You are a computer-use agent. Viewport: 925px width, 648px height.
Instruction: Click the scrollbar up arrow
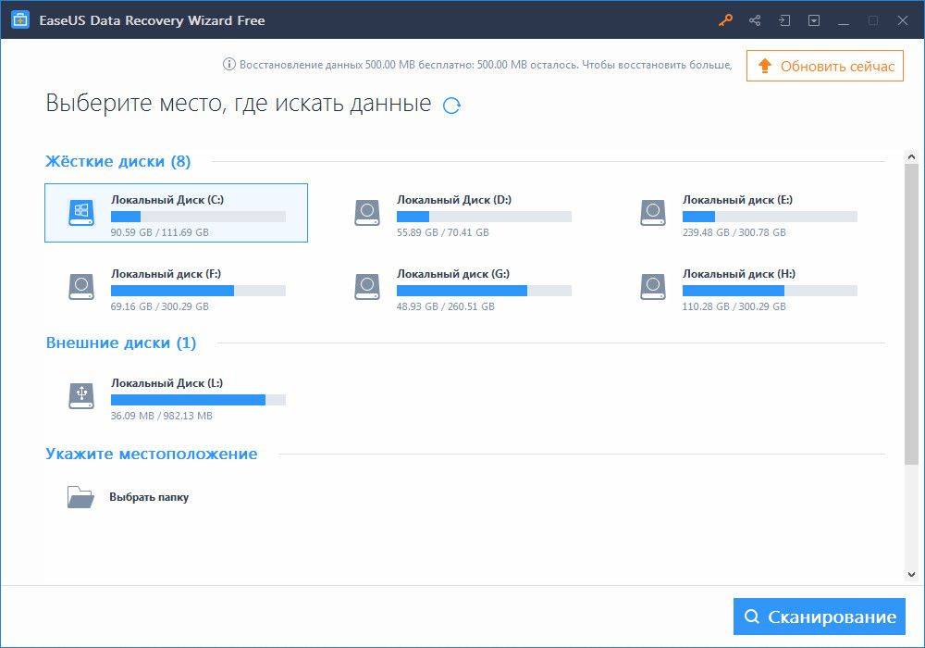click(911, 156)
